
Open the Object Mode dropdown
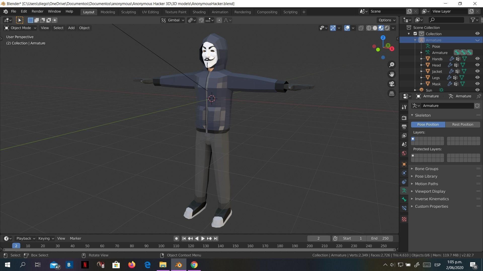pos(21,28)
